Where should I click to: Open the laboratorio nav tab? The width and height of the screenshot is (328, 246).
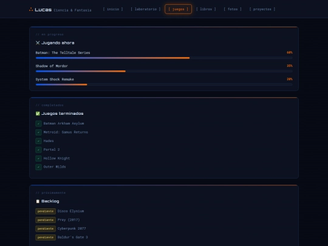[146, 9]
